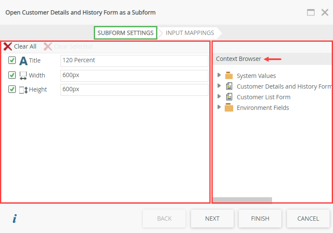This screenshot has width=333, height=233.
Task: Click the Environment Fields folder icon
Action: (x=229, y=107)
